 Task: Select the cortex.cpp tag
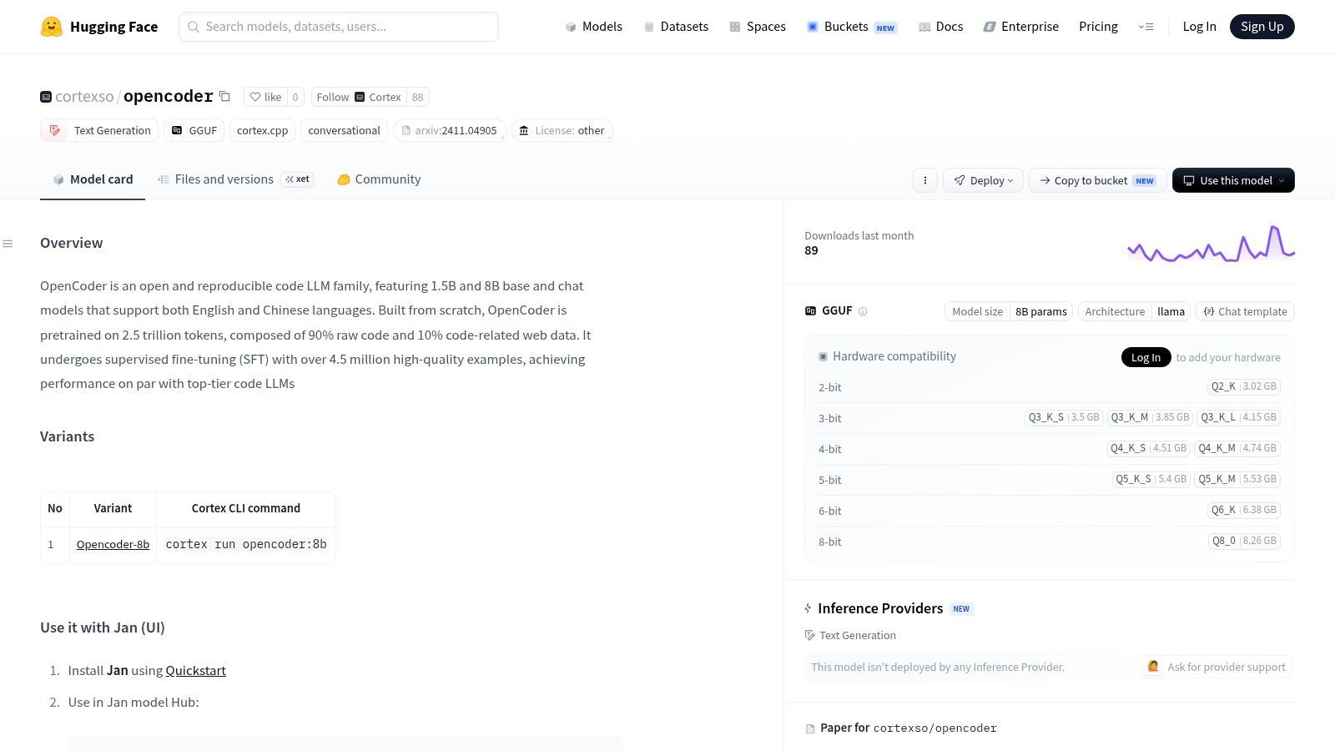tap(262, 130)
